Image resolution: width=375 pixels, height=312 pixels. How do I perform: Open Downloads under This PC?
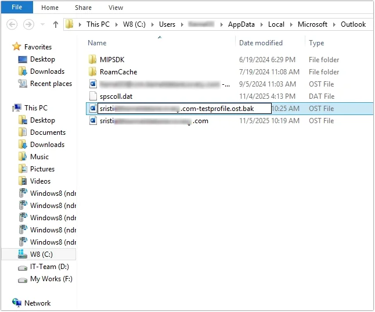[47, 145]
